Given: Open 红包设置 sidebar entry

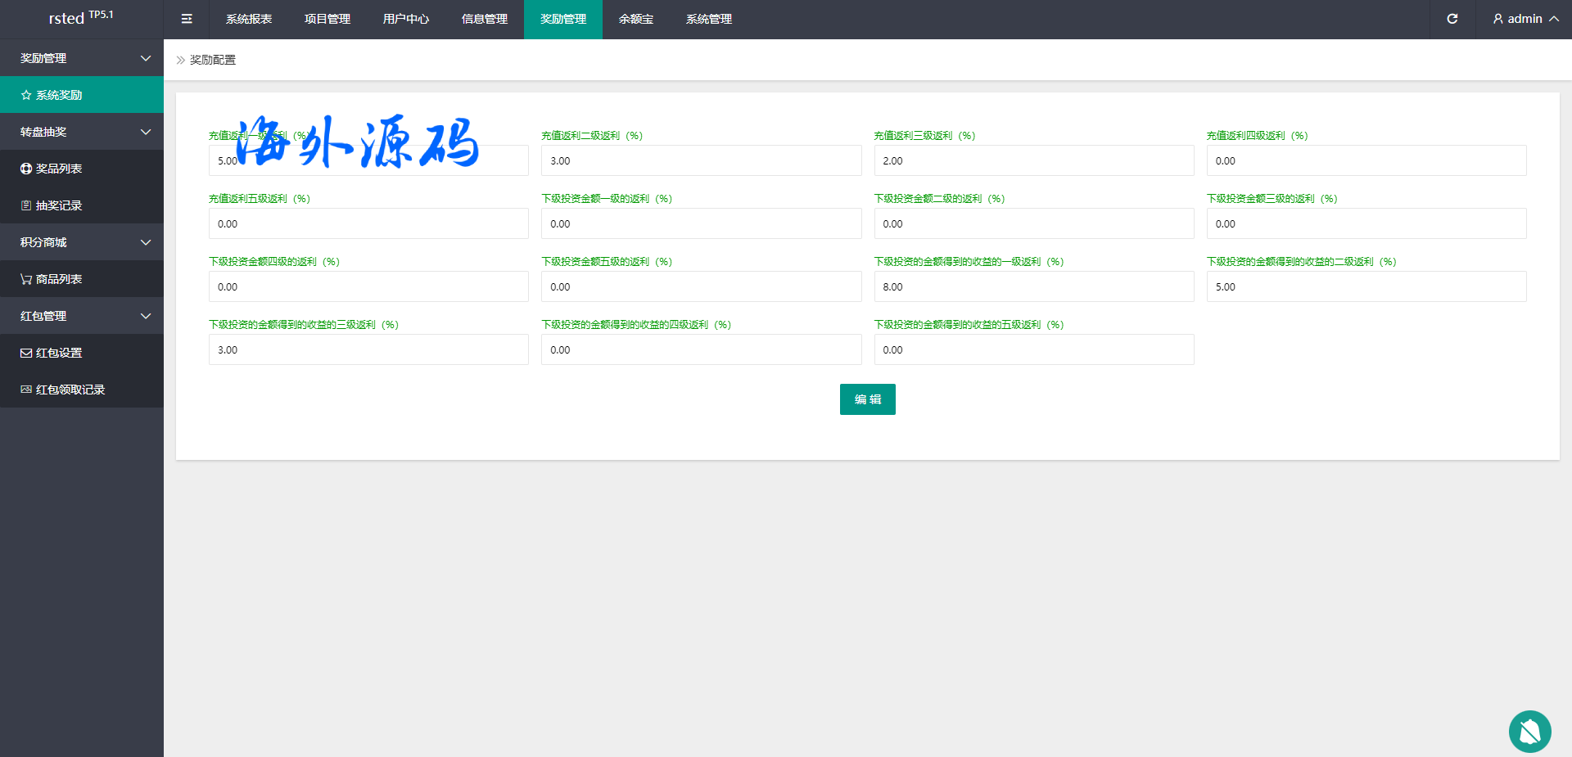Looking at the screenshot, I should [58, 353].
